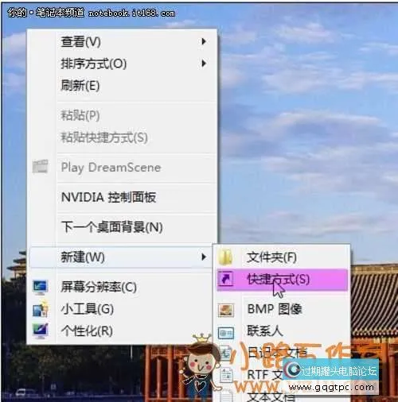This screenshot has width=398, height=402.
Task: Select 快捷方式(S) in the submenu
Action: coord(282,280)
